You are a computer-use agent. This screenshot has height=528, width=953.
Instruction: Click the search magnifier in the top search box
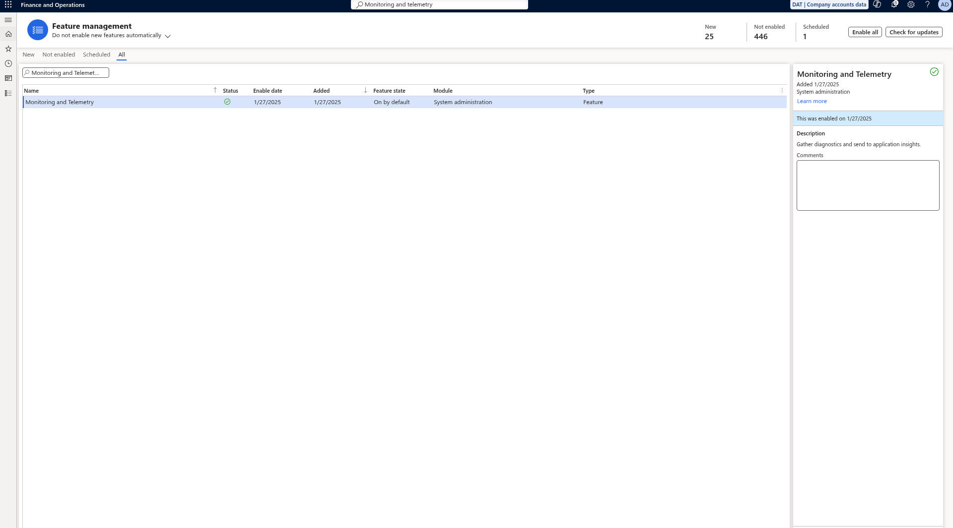click(360, 4)
